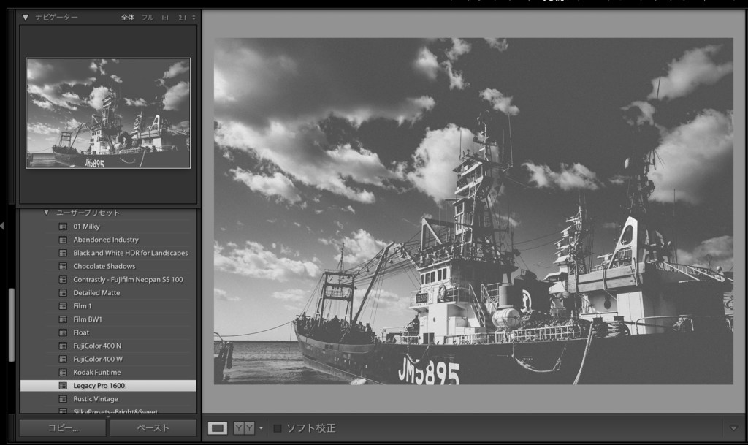Image resolution: width=748 pixels, height=445 pixels.
Task: Apply the Kodak Funtime preset
Action: [x=97, y=373]
